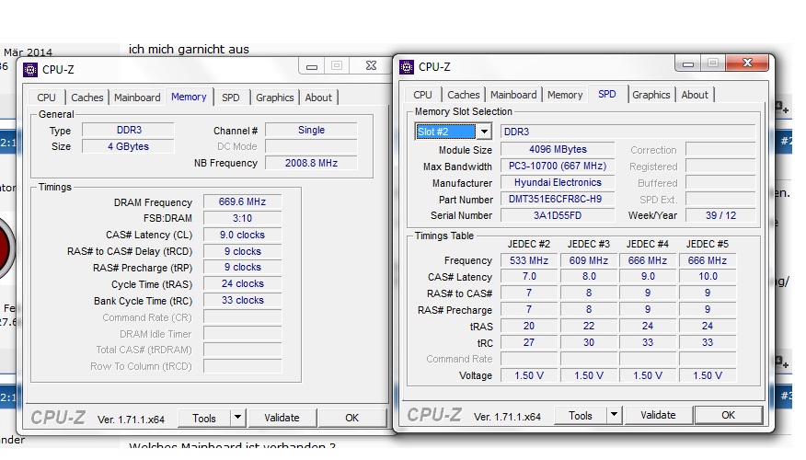Open Caches tab in left CPU-Z window
806x460 pixels.
(86, 98)
